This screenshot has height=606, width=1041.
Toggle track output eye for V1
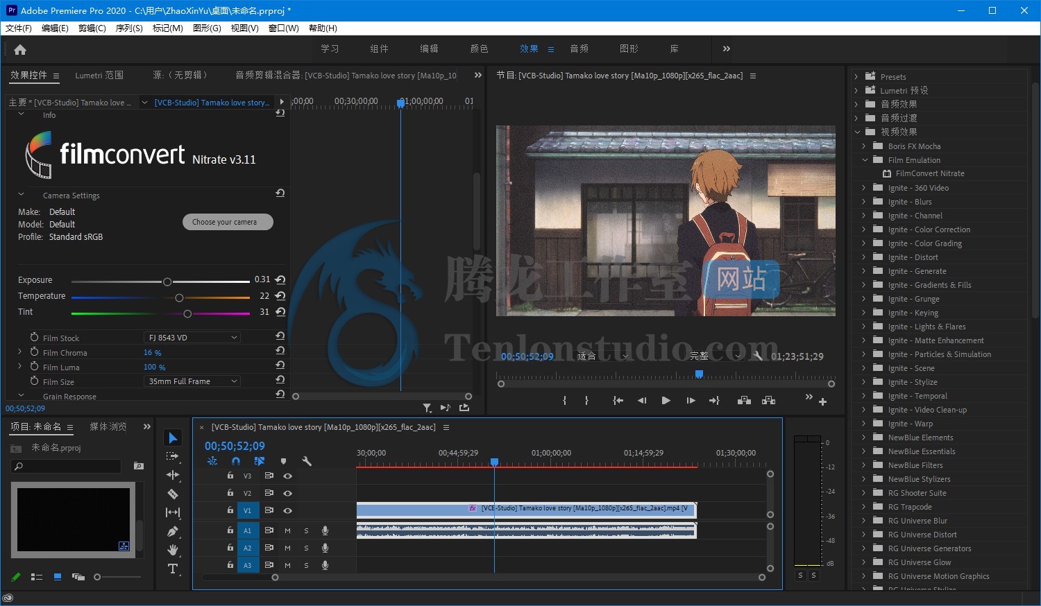coord(287,510)
